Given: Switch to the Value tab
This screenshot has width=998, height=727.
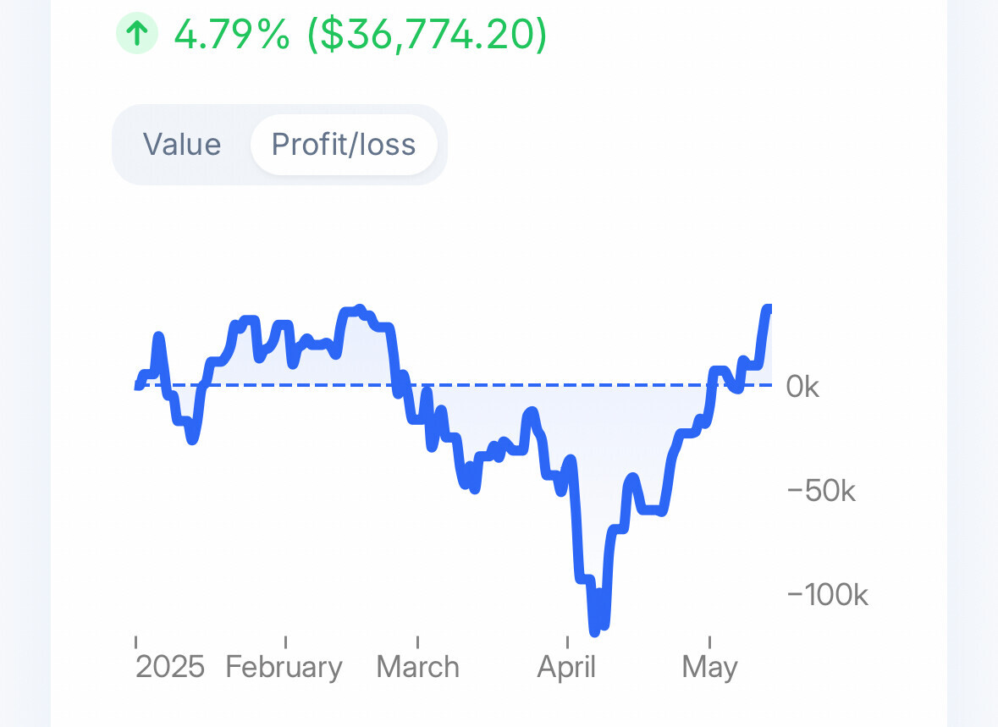Looking at the screenshot, I should 182,145.
